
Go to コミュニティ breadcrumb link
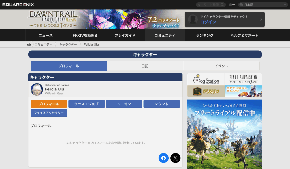(43, 45)
